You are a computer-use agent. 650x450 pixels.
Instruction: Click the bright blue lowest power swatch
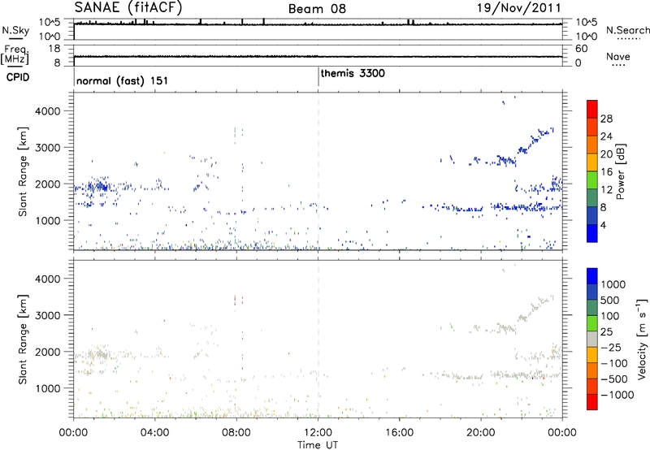(592, 233)
